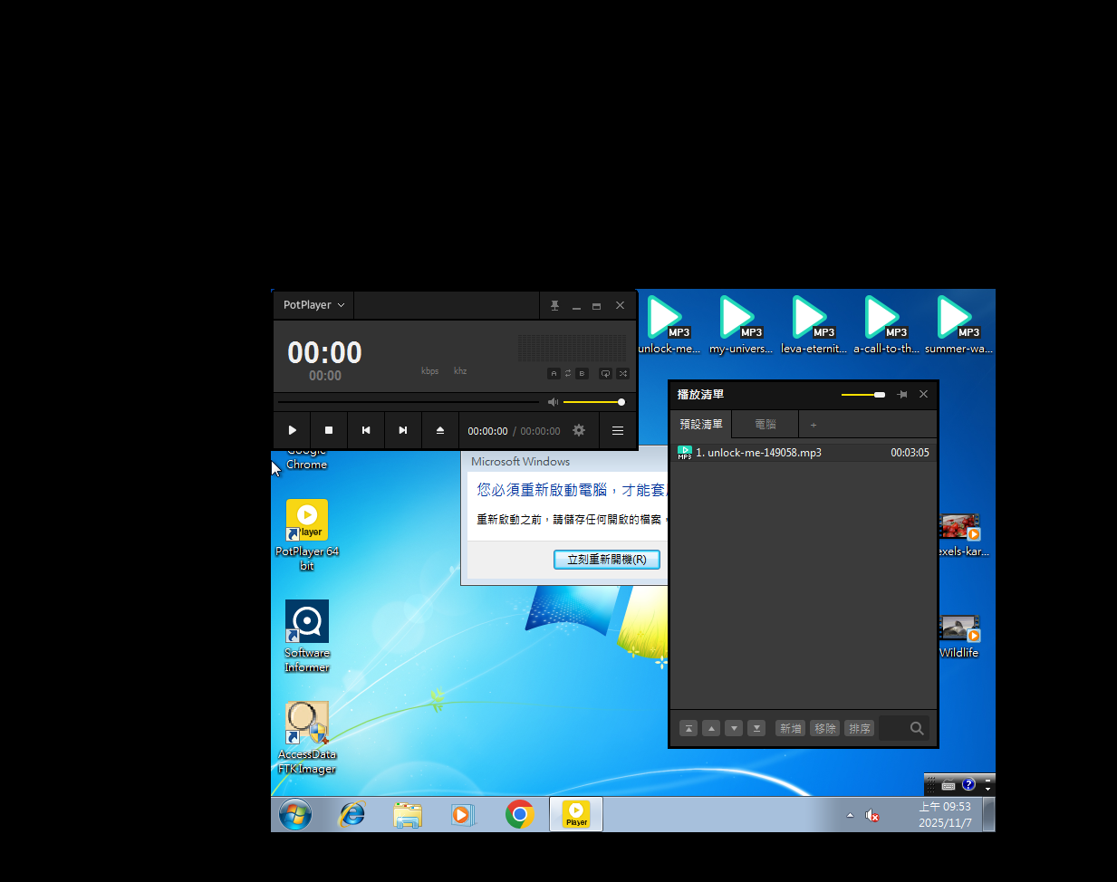Click the 新增 add button

tap(791, 728)
